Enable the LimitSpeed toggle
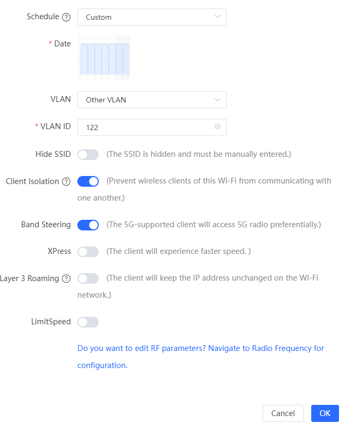Screen dimensions: 347x431 (x=88, y=322)
